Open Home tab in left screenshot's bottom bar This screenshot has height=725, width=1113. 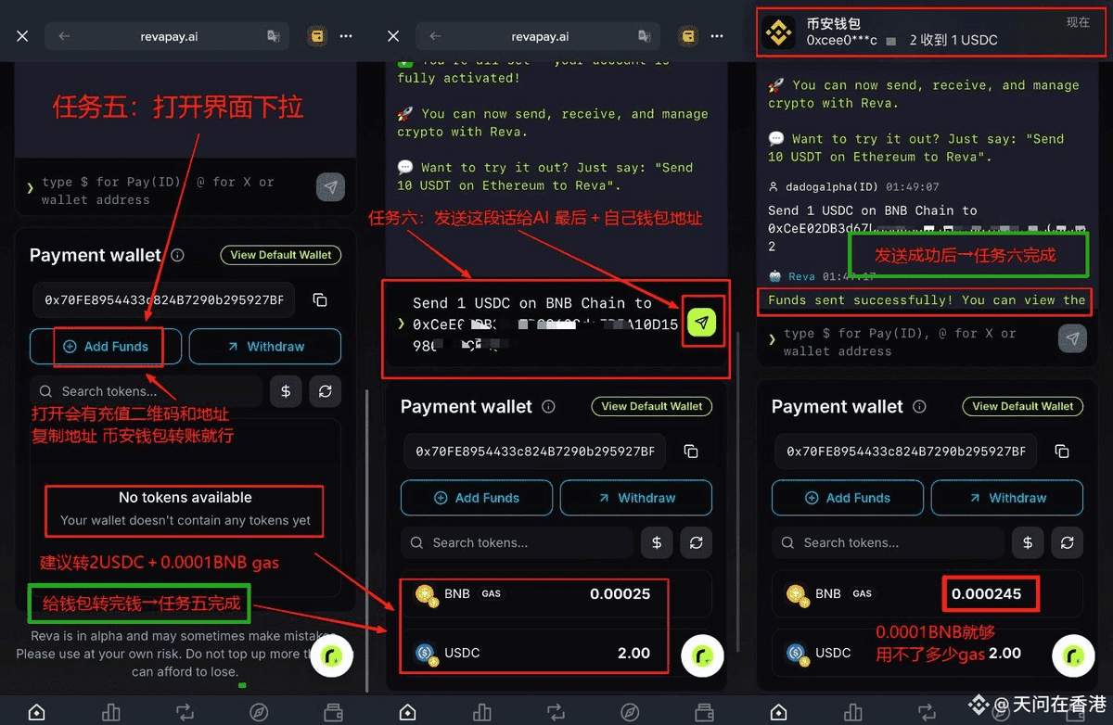(x=36, y=712)
